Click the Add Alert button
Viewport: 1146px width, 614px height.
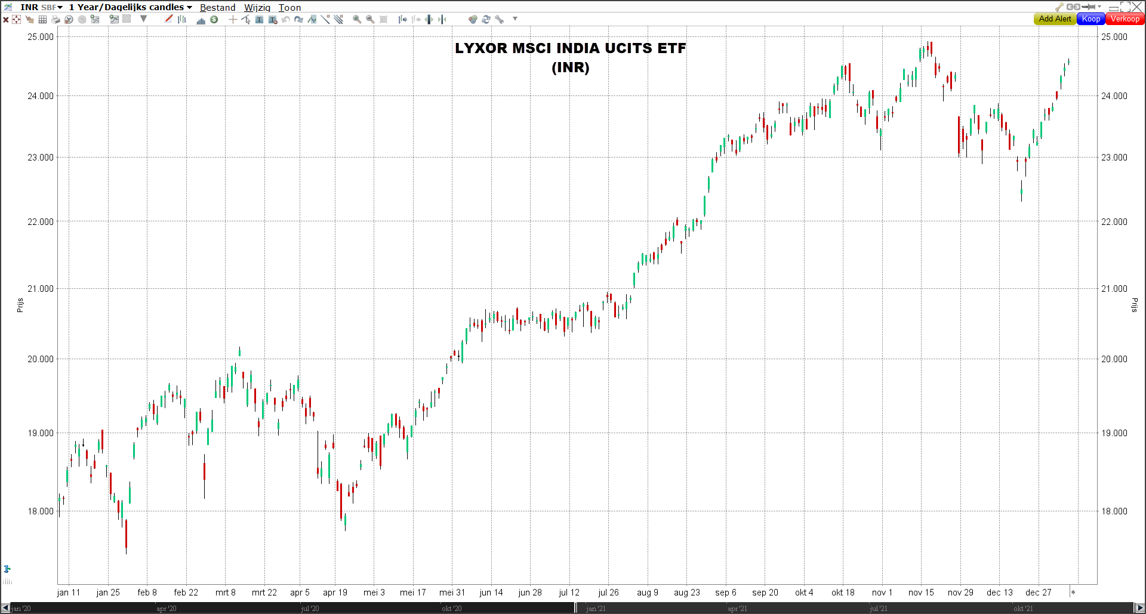[x=1055, y=18]
